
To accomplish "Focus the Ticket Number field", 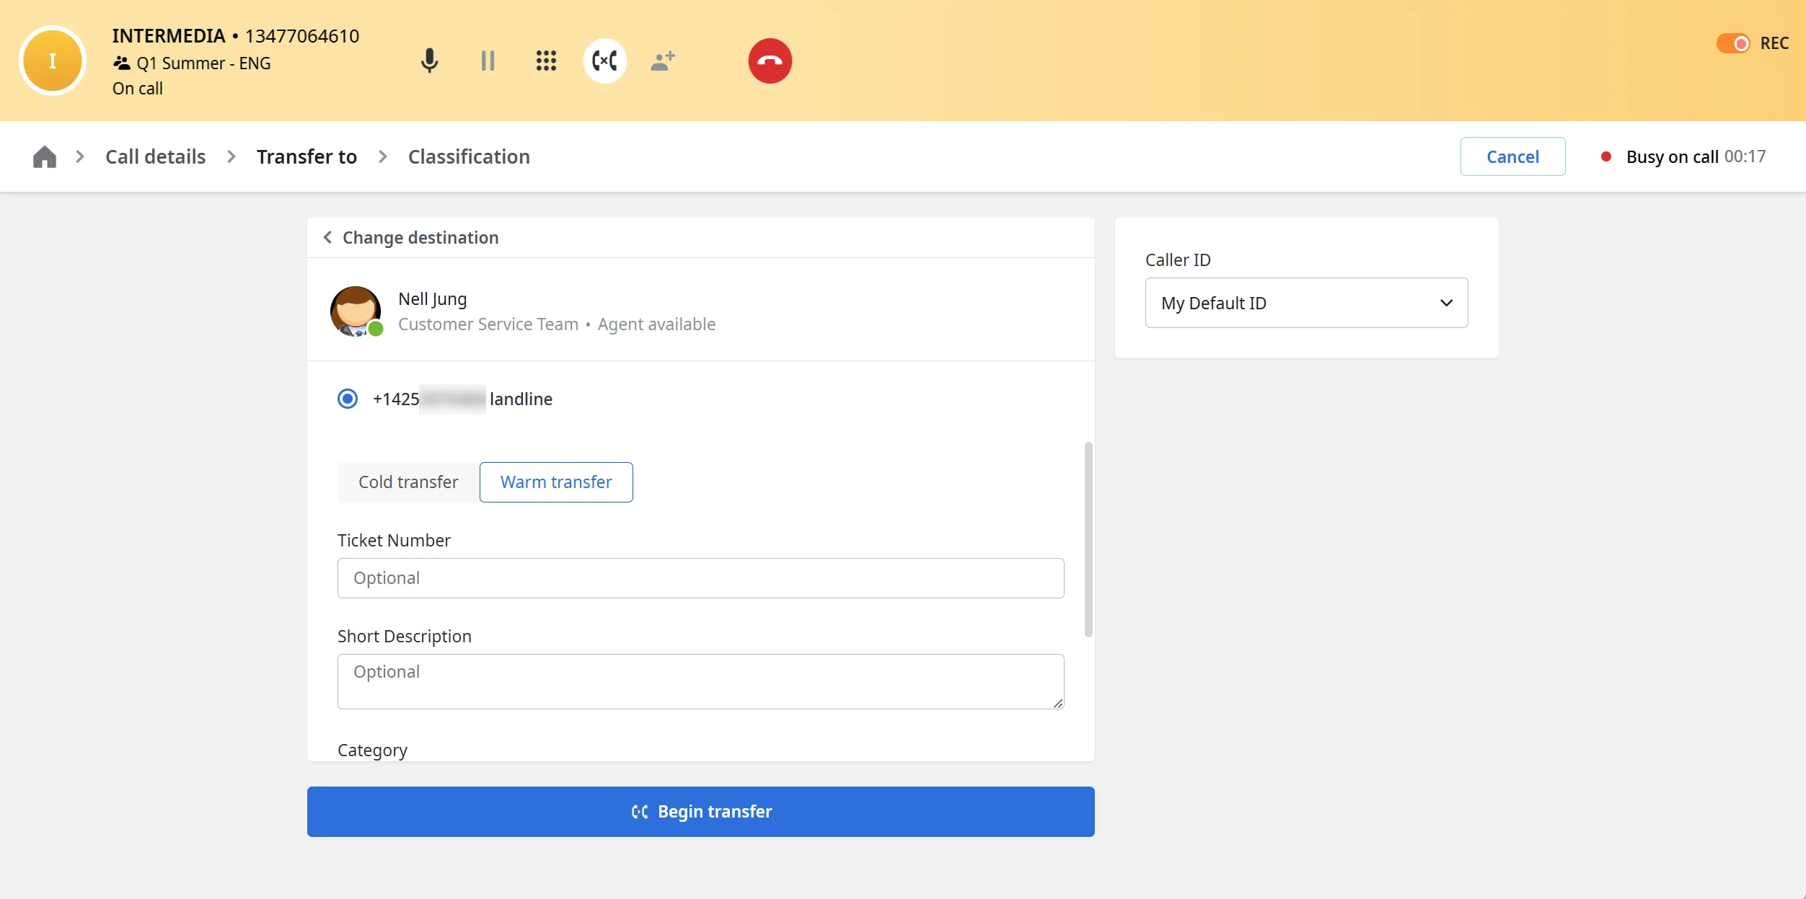I will [700, 578].
